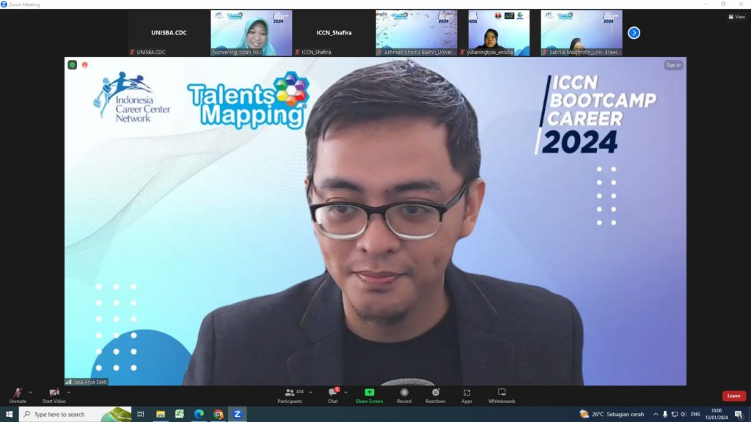Image resolution: width=751 pixels, height=422 pixels.
Task: Expand audio options arrow beside Unmute
Action: tap(30, 392)
